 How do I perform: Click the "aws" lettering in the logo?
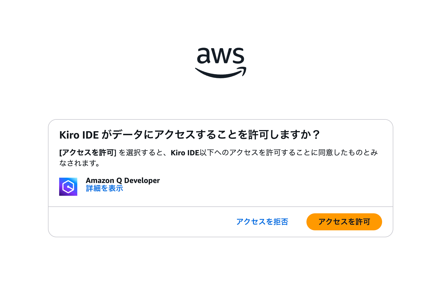pos(221,56)
